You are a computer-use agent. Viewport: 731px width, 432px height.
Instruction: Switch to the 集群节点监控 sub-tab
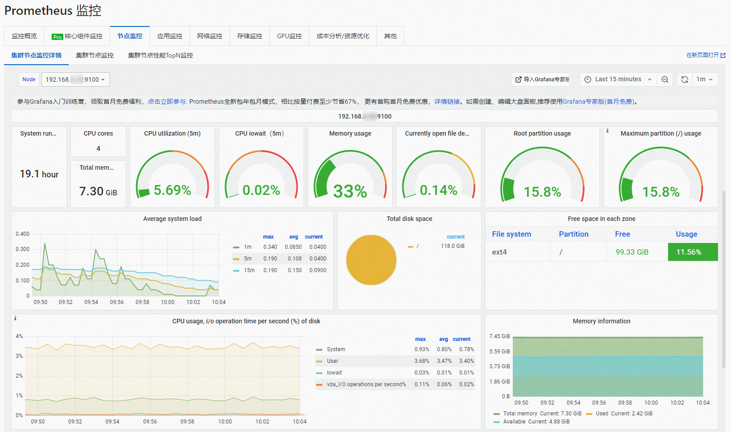[x=95, y=55]
